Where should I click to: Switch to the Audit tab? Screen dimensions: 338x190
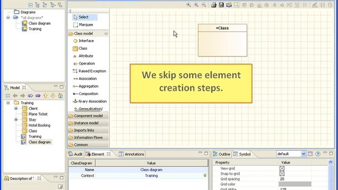pyautogui.click(x=76, y=154)
